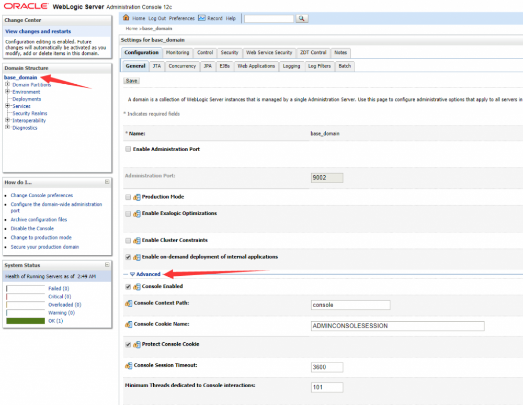Open Web Service Security tab
This screenshot has width=523, height=405.
(x=269, y=53)
